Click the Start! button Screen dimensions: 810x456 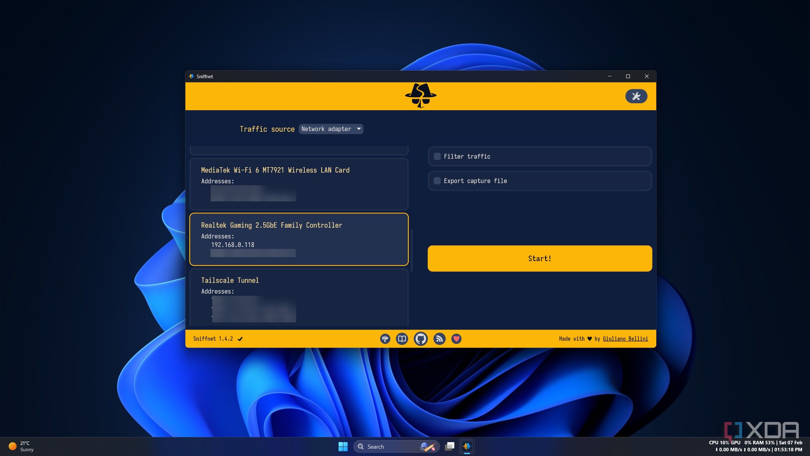[540, 258]
